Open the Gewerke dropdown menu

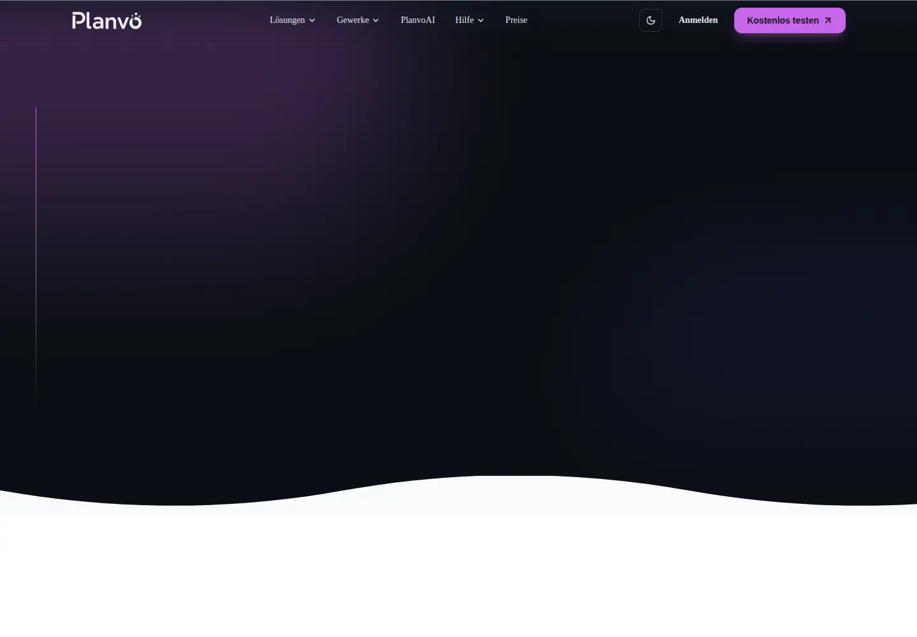[x=358, y=20]
